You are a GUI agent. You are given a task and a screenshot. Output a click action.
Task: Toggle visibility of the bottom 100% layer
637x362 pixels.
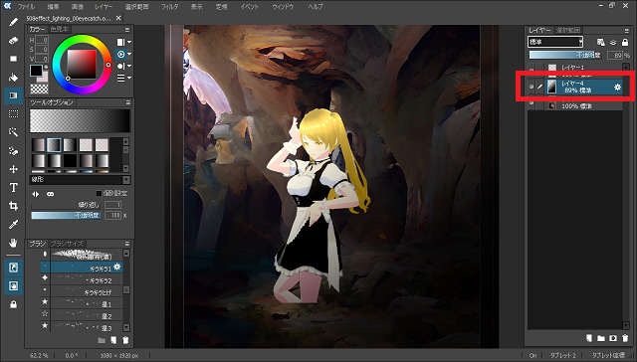[531, 103]
